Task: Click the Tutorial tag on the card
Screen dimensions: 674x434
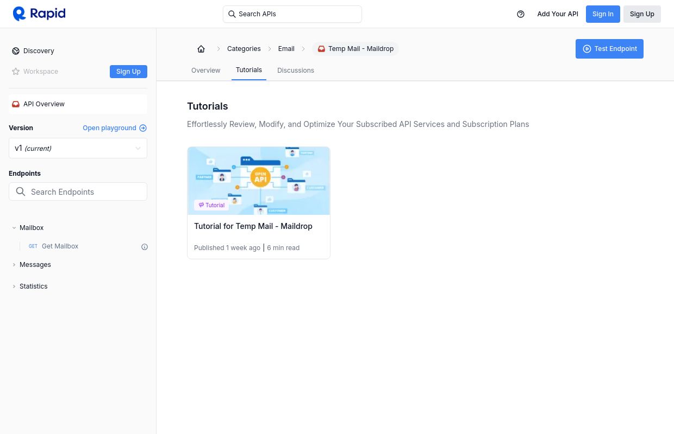Action: click(x=211, y=205)
